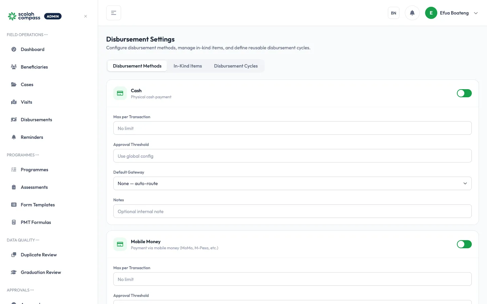Click the Programmes list icon

(x=14, y=170)
